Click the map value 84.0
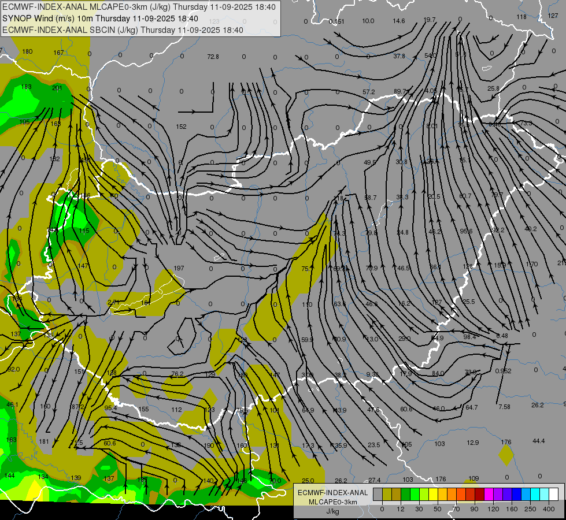The width and height of the screenshot is (566, 520). click(438, 373)
